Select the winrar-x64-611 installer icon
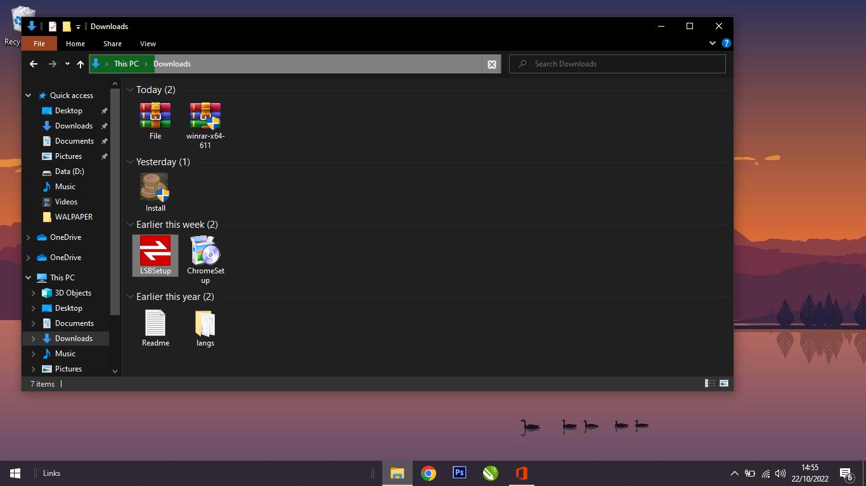The height and width of the screenshot is (486, 866). (x=205, y=116)
